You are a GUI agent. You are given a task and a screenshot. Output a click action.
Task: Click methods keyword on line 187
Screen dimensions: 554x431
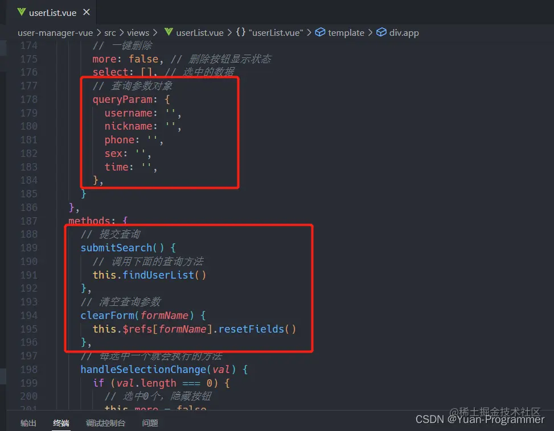click(x=89, y=221)
